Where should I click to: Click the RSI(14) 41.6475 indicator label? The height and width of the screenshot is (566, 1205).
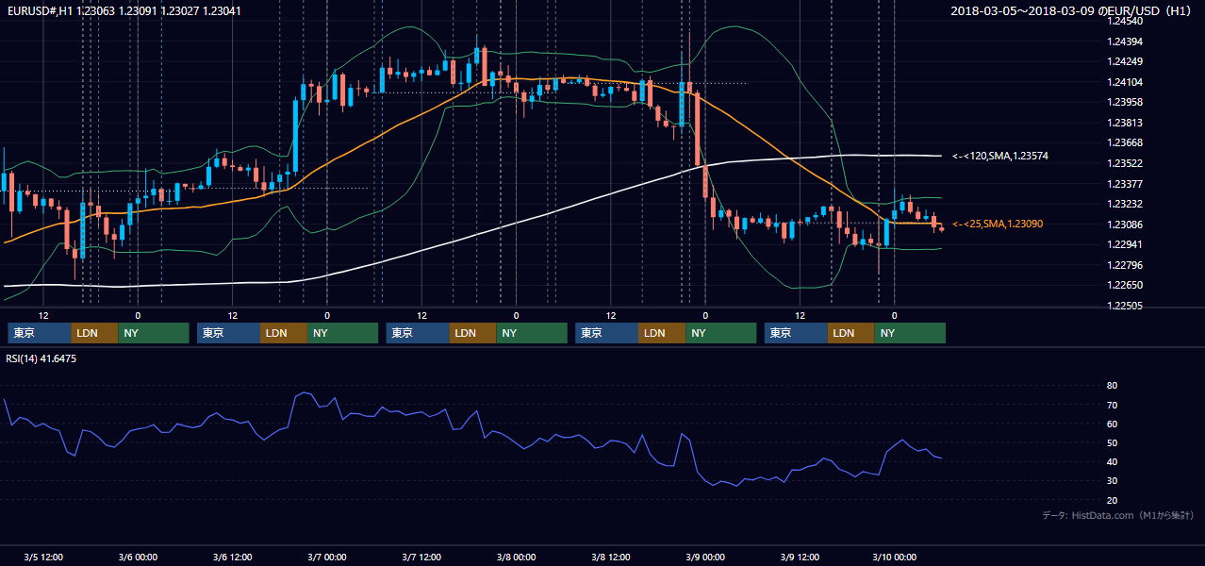click(x=41, y=358)
